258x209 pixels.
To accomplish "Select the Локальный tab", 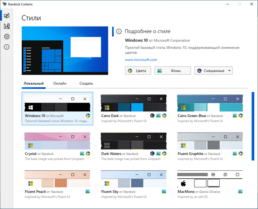I will pyautogui.click(x=33, y=84).
